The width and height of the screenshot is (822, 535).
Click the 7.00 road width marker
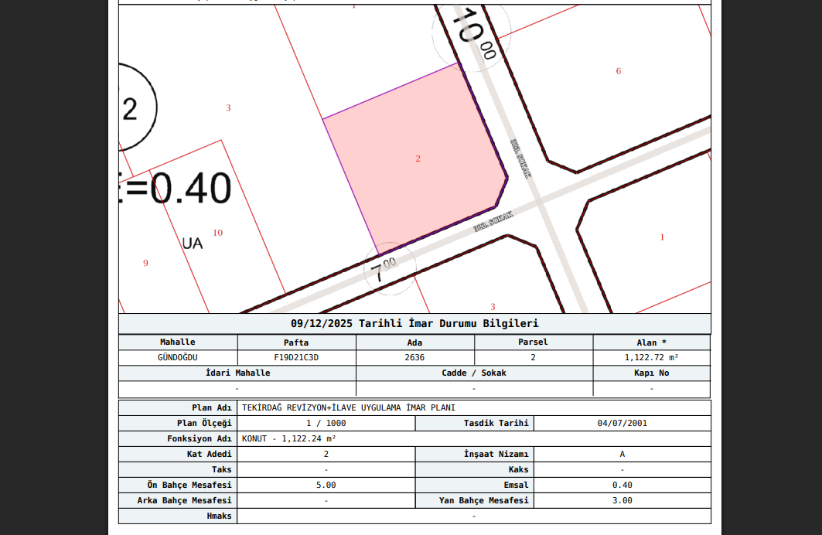pos(384,270)
